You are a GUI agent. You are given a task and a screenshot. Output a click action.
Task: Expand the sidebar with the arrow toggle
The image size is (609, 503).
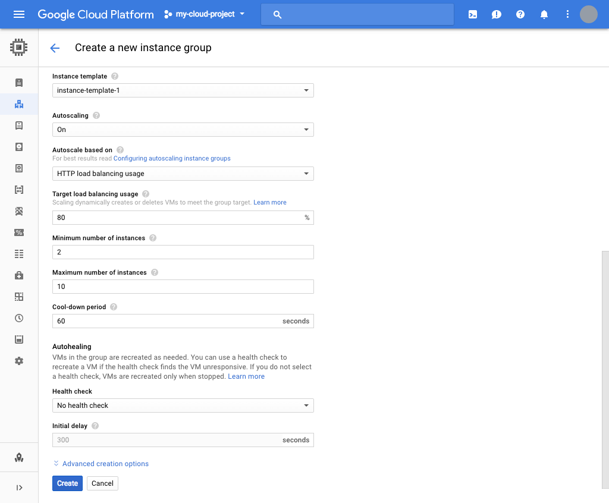point(18,488)
